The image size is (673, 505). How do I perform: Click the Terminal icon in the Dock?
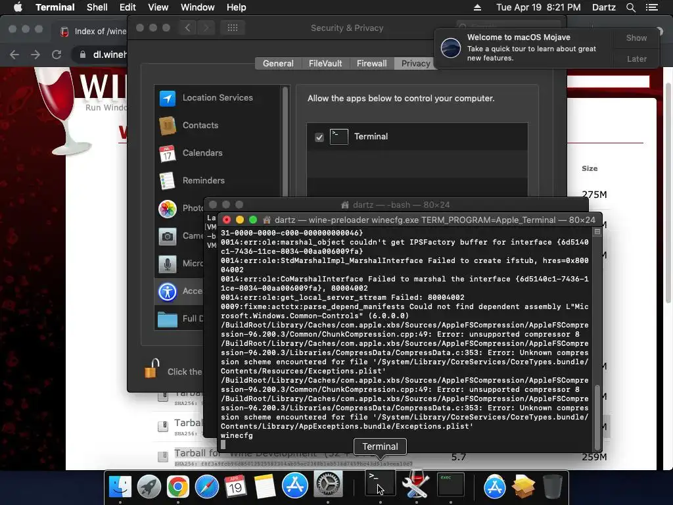pyautogui.click(x=381, y=484)
